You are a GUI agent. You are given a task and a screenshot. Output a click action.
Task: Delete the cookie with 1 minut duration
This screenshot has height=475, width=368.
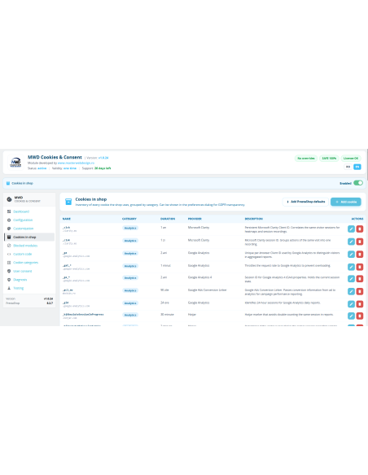pyautogui.click(x=360, y=267)
